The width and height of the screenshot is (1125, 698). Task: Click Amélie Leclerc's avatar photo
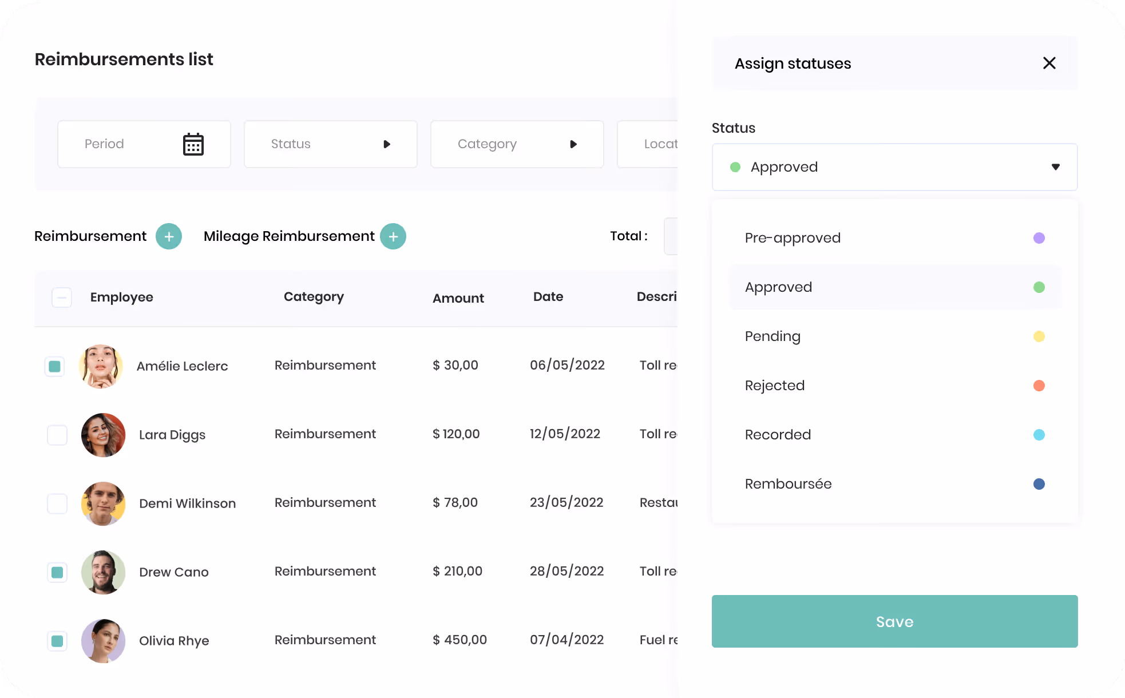point(101,366)
